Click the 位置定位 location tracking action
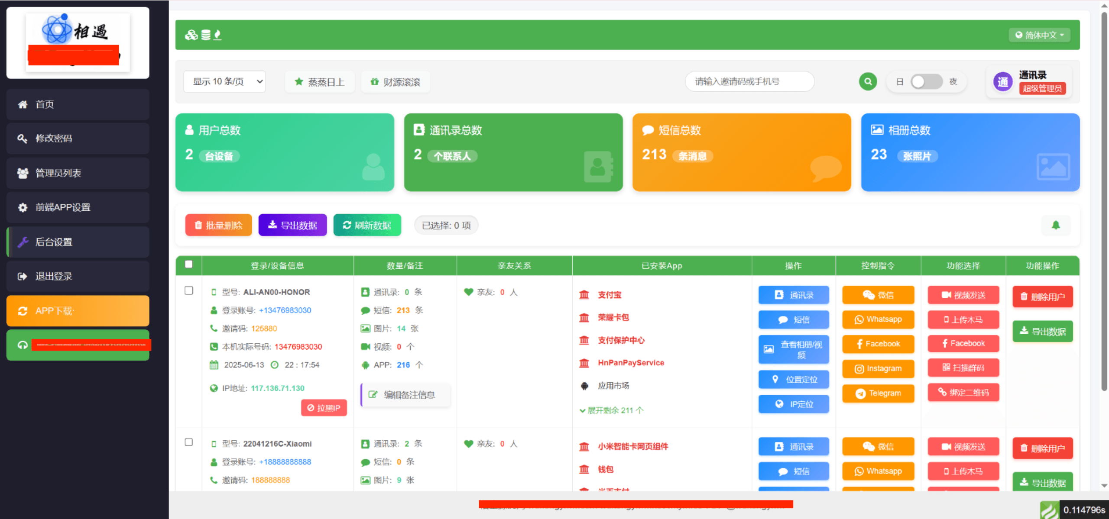Image resolution: width=1109 pixels, height=519 pixels. click(x=794, y=379)
